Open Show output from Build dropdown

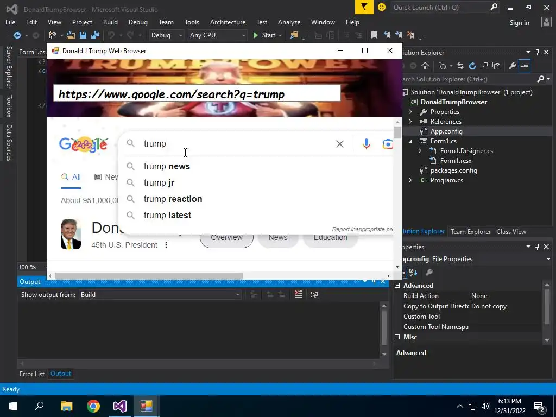(x=160, y=295)
